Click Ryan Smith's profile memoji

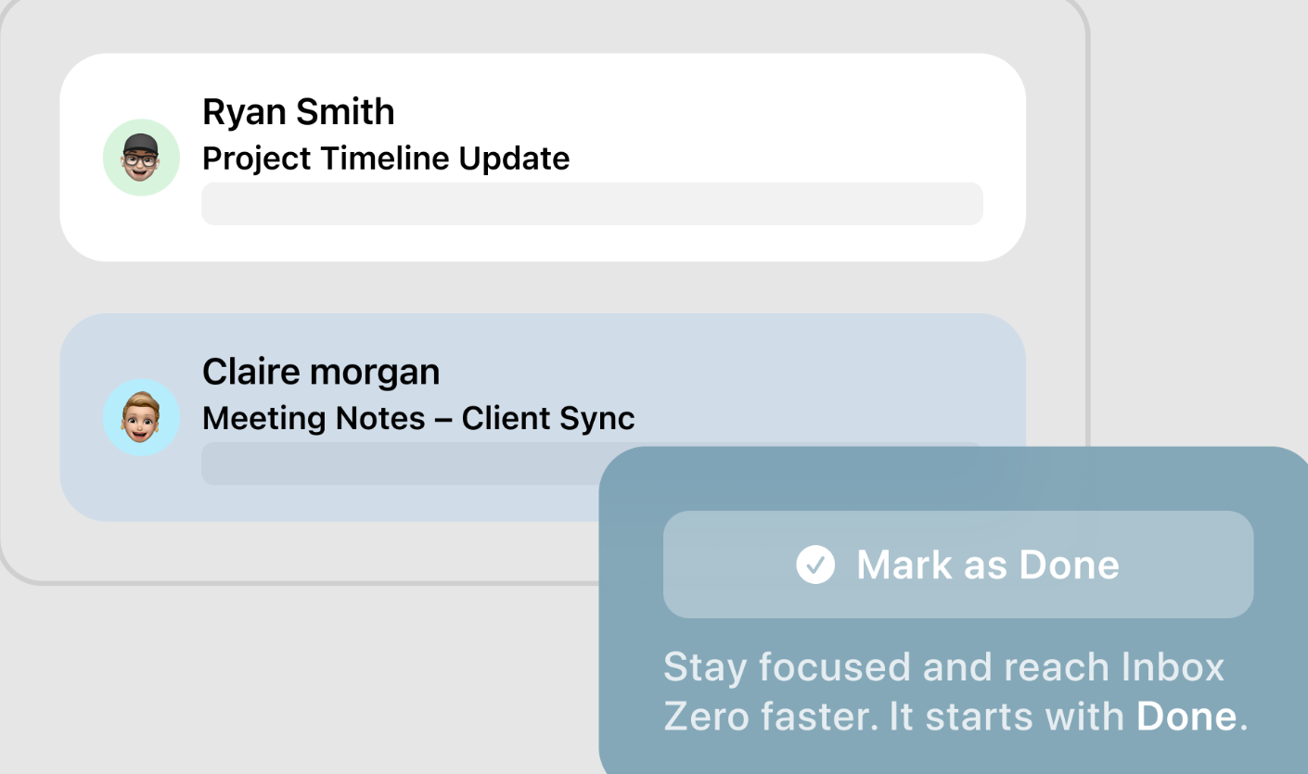pyautogui.click(x=141, y=157)
